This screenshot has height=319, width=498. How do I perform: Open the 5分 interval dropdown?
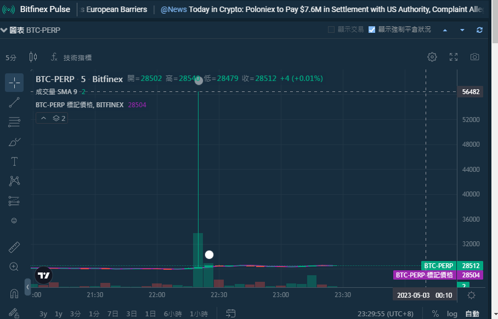[x=11, y=57]
